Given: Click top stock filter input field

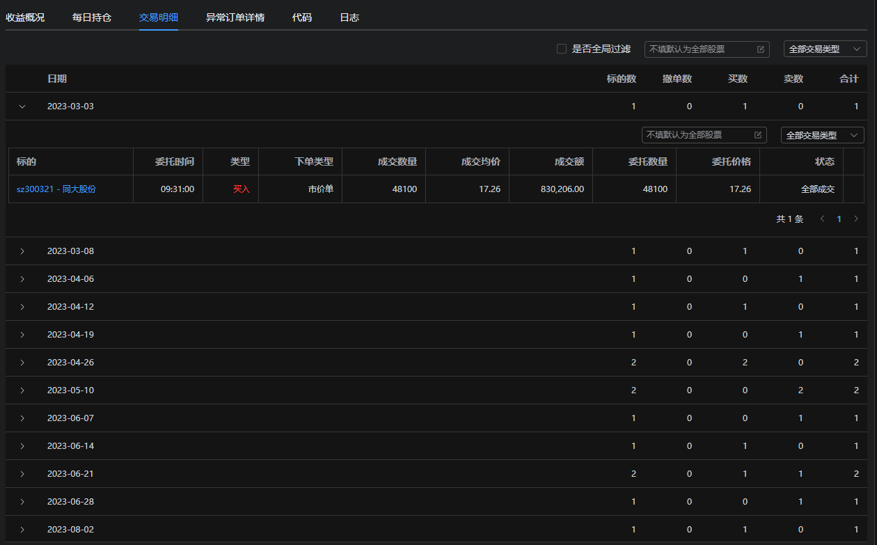Looking at the screenshot, I should pos(700,49).
